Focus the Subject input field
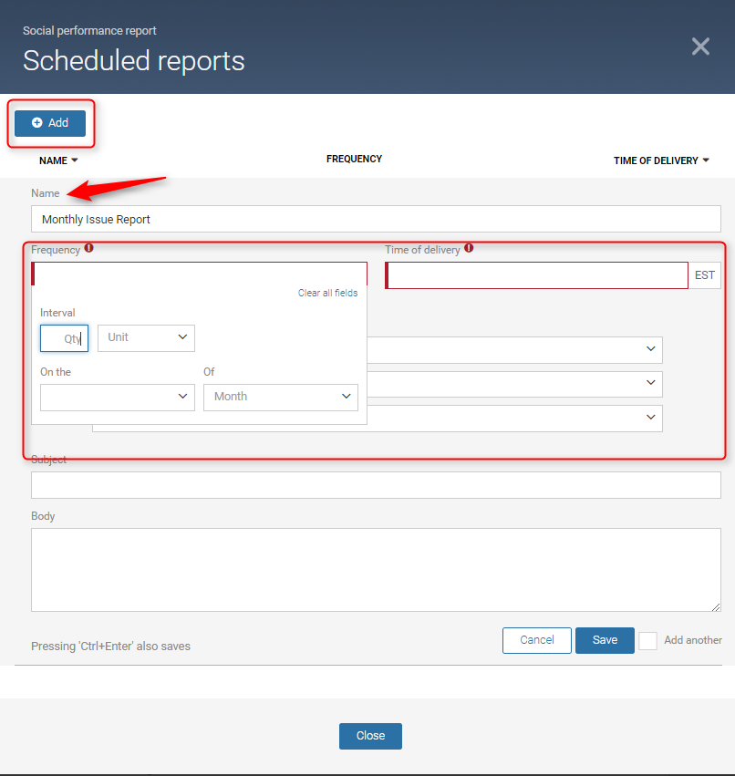Image resolution: width=735 pixels, height=776 pixels. pyautogui.click(x=376, y=485)
